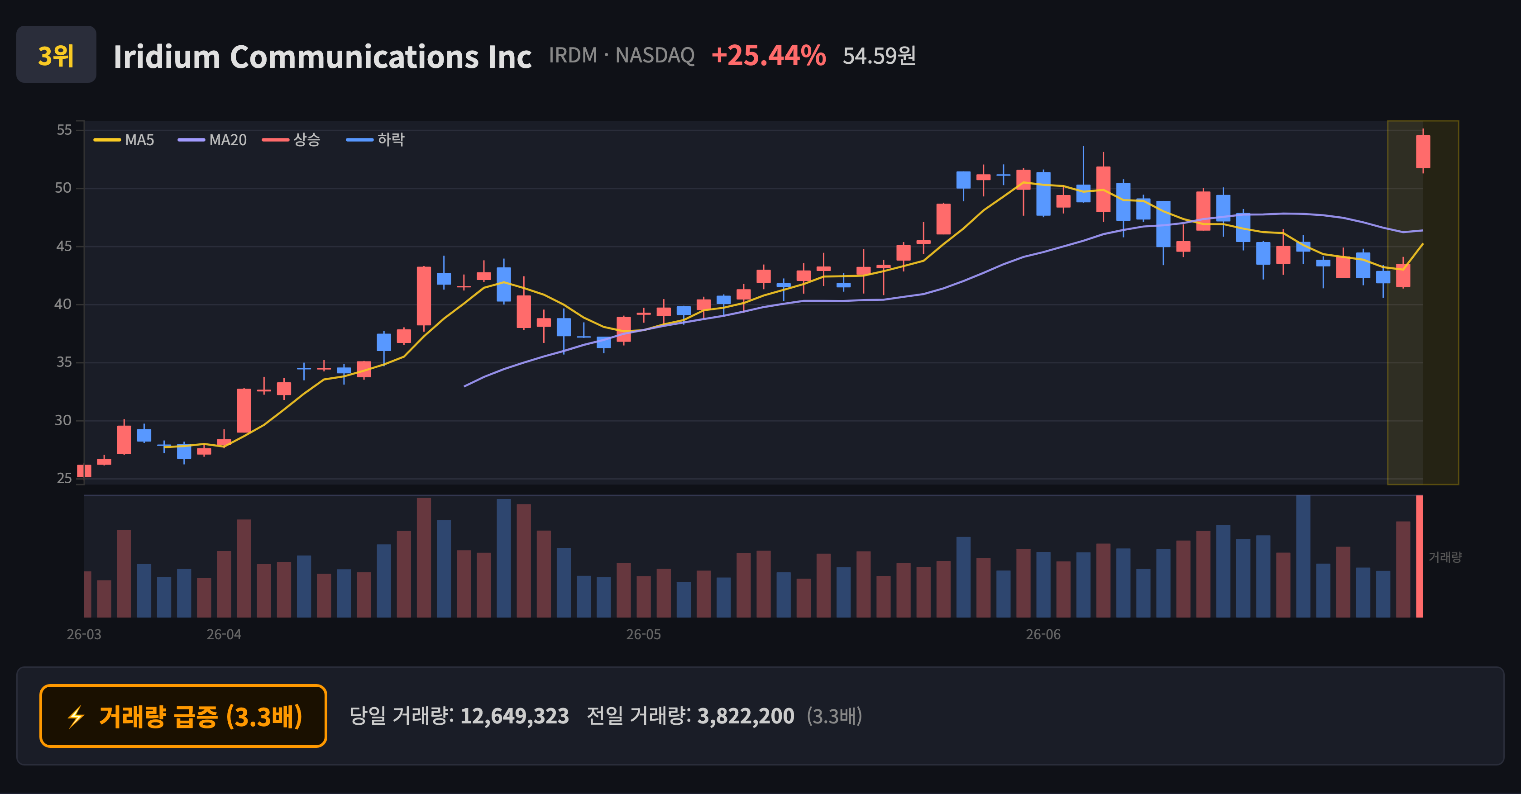Viewport: 1521px width, 794px height.
Task: Click the 상승 red legend line
Action: pyautogui.click(x=276, y=140)
